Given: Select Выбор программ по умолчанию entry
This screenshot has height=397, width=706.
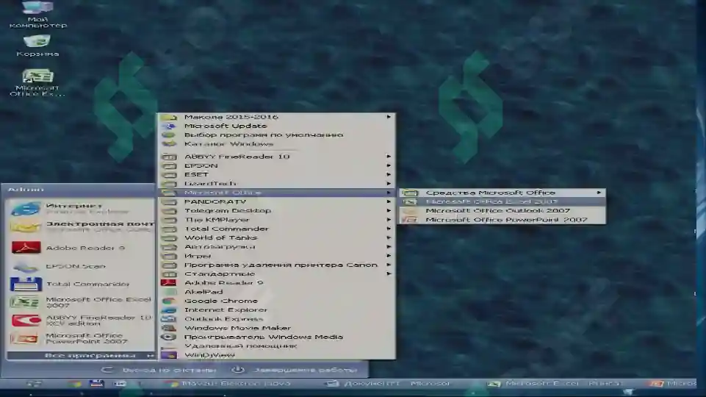Looking at the screenshot, I should tap(276, 135).
